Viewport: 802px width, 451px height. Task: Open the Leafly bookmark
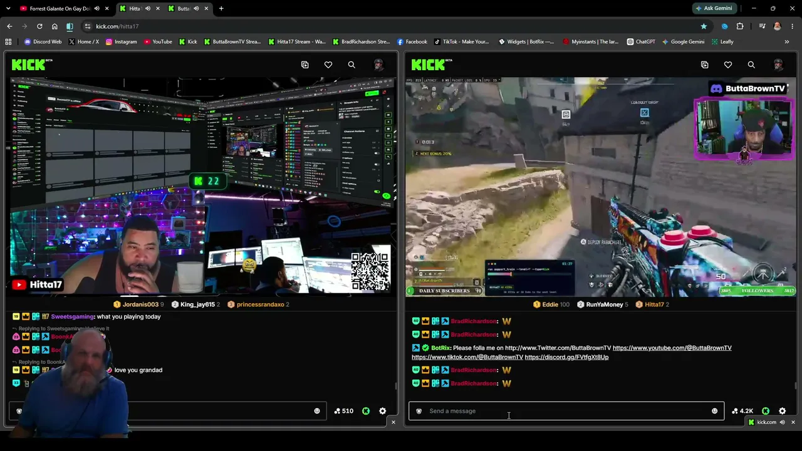tap(722, 42)
